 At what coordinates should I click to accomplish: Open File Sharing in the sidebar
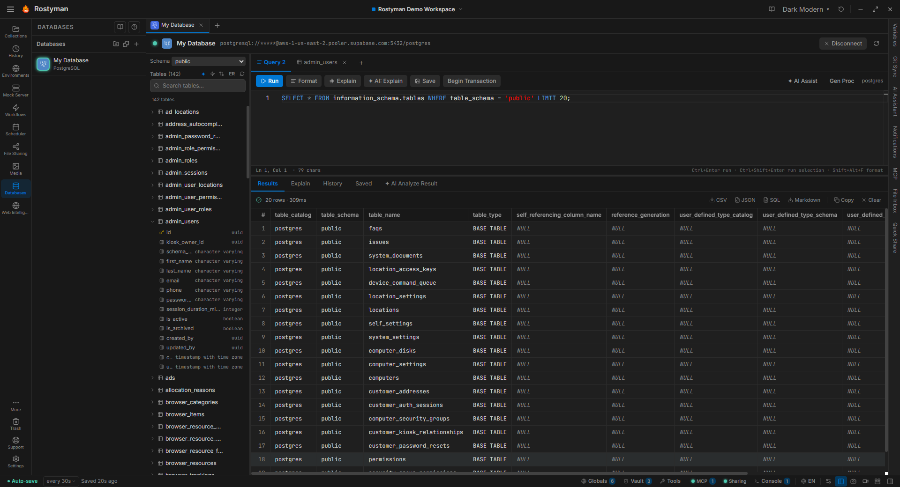tap(15, 149)
